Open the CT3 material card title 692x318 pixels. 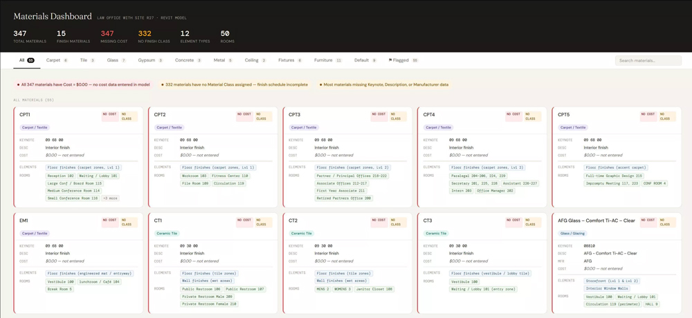tap(428, 221)
